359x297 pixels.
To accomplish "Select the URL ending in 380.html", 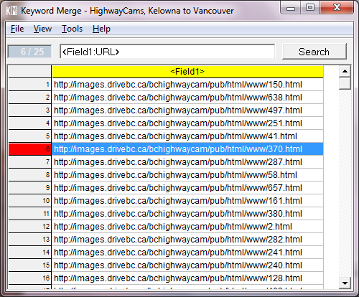I will (187, 214).
